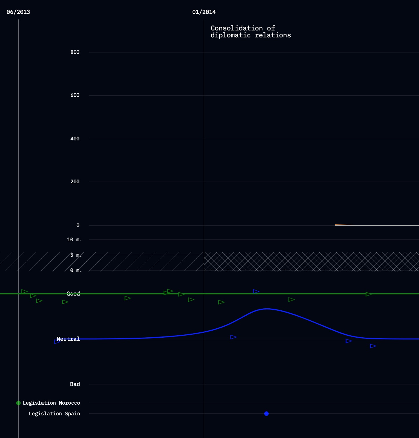Click the cross-hatched band after 01/2014
The width and height of the screenshot is (419, 438).
click(311, 262)
